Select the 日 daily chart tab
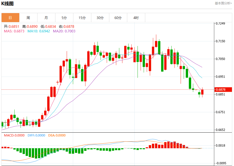This screenshot has height=166, width=234. (x=10, y=18)
